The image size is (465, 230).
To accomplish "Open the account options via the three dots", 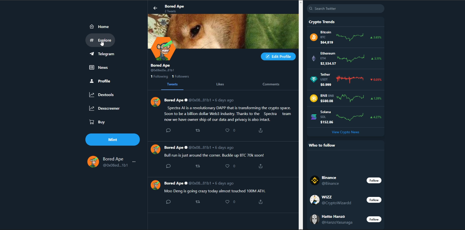I will tap(134, 161).
